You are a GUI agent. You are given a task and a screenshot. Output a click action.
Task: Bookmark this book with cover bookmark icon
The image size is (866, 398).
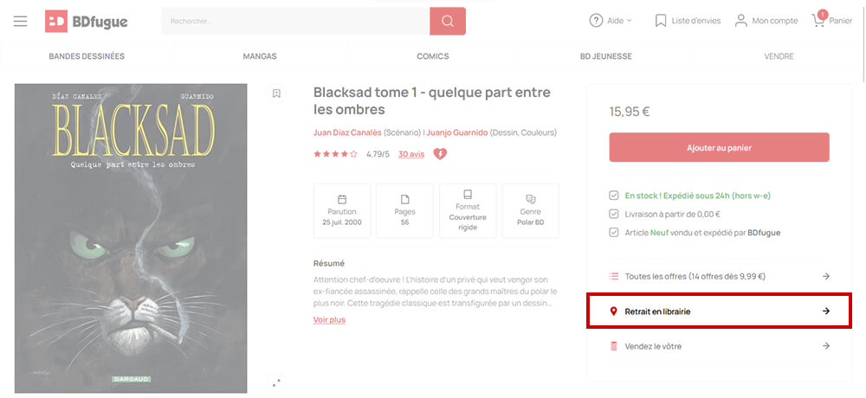click(277, 93)
